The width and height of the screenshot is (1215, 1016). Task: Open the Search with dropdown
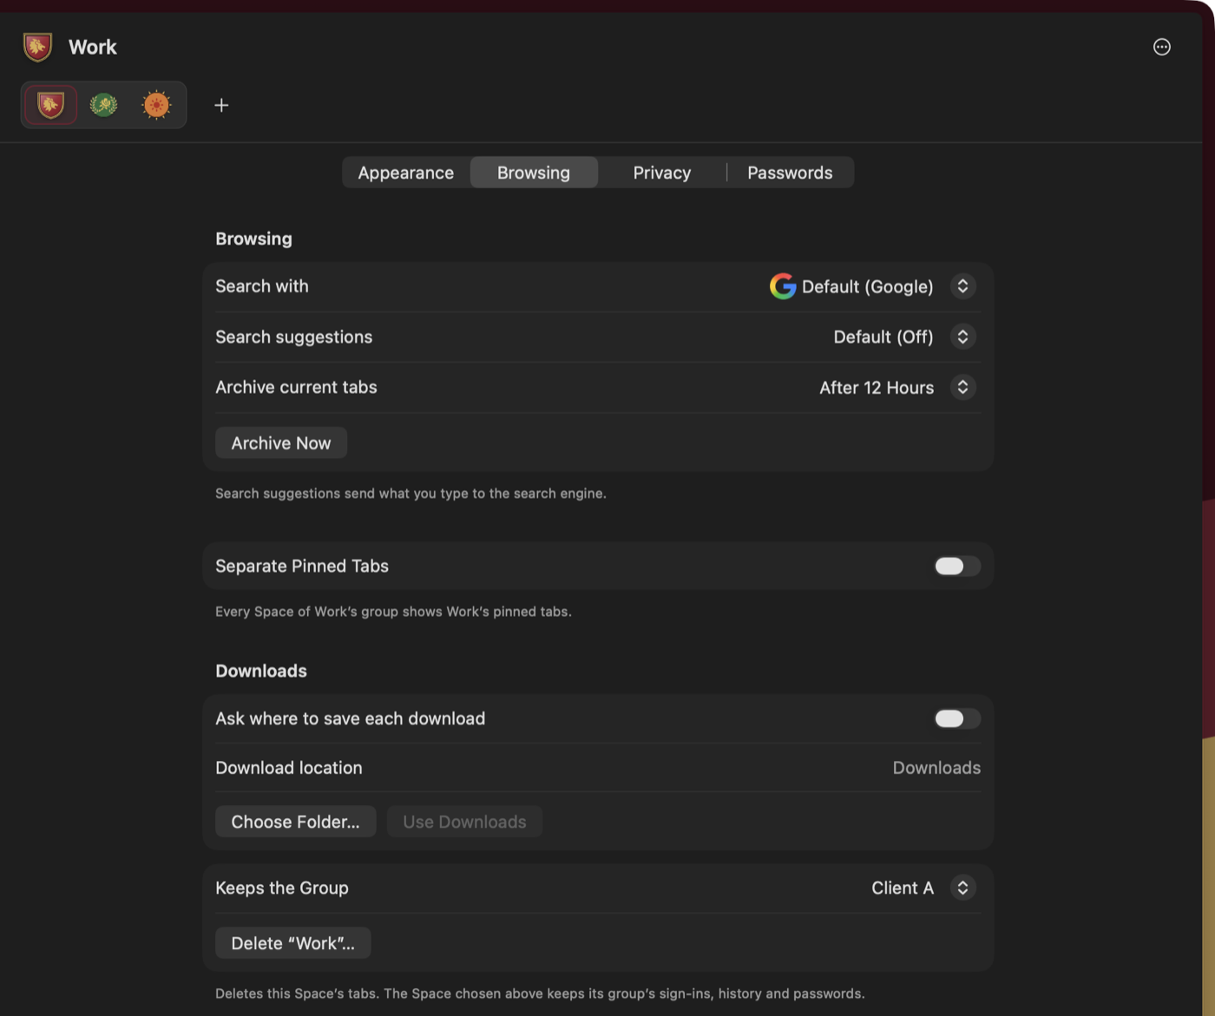pos(962,286)
